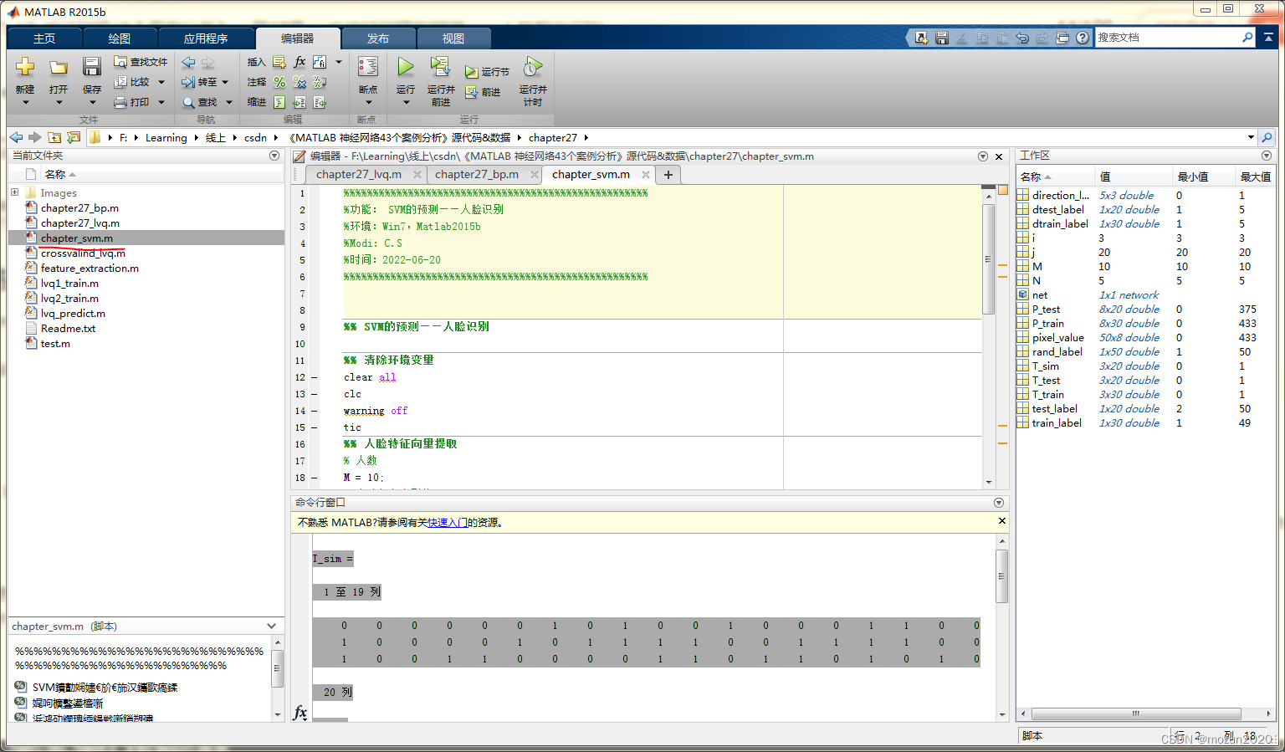Switch to the 应用程序 ribbon tab
The width and height of the screenshot is (1285, 752).
[x=206, y=38]
